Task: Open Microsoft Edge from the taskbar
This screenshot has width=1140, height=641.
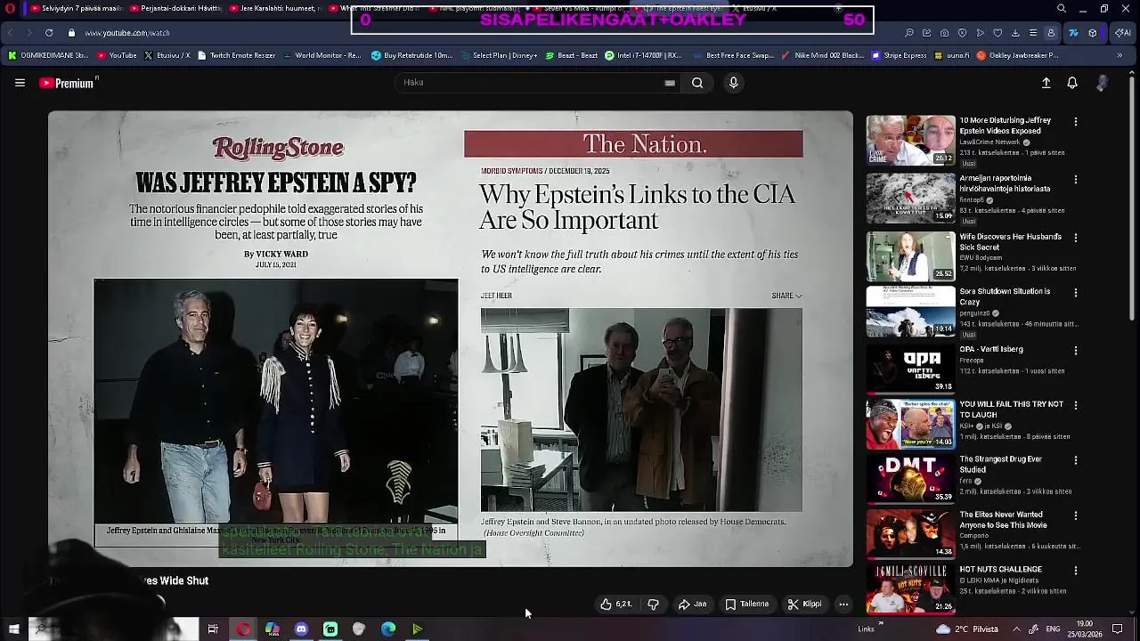Action: (x=388, y=629)
